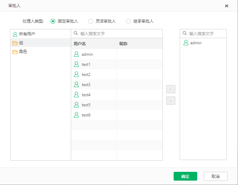Click the right-arrow add button
The image size is (238, 185).
click(171, 89)
